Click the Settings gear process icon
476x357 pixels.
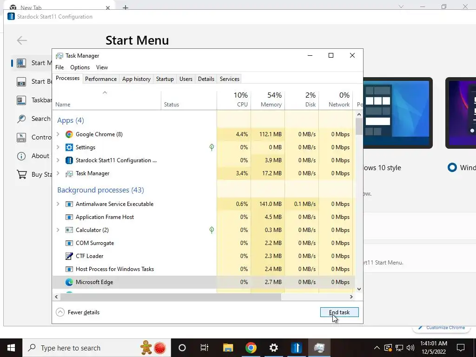(69, 147)
